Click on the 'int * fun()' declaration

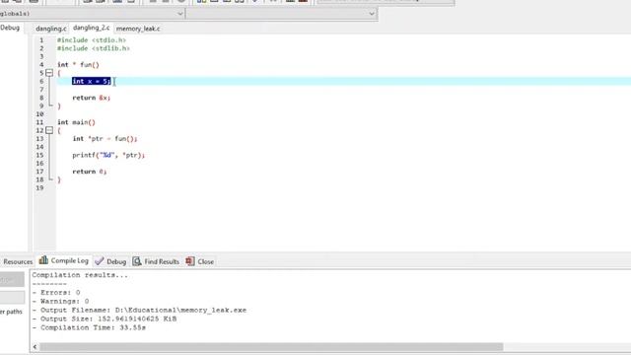[x=78, y=65]
